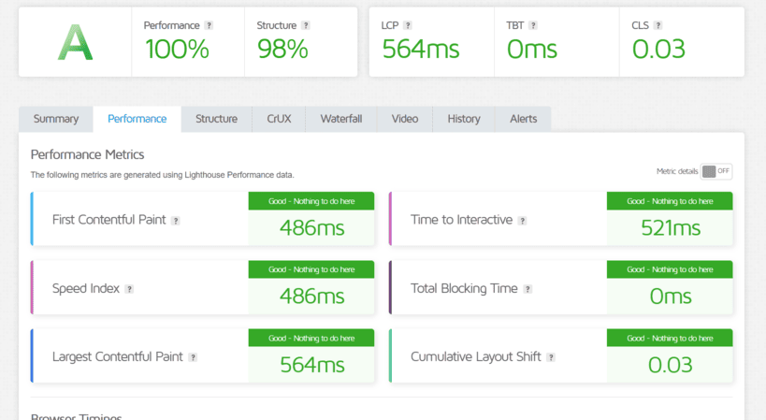The image size is (766, 420).
Task: Click the Lighthouse Performance data description
Action: tap(162, 175)
